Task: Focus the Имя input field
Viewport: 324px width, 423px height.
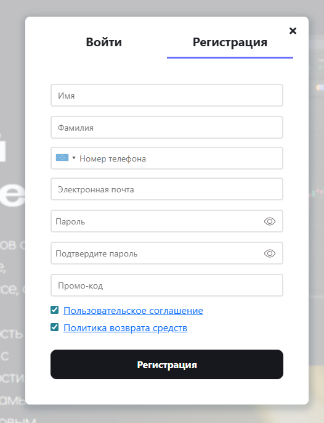Action: 167,95
